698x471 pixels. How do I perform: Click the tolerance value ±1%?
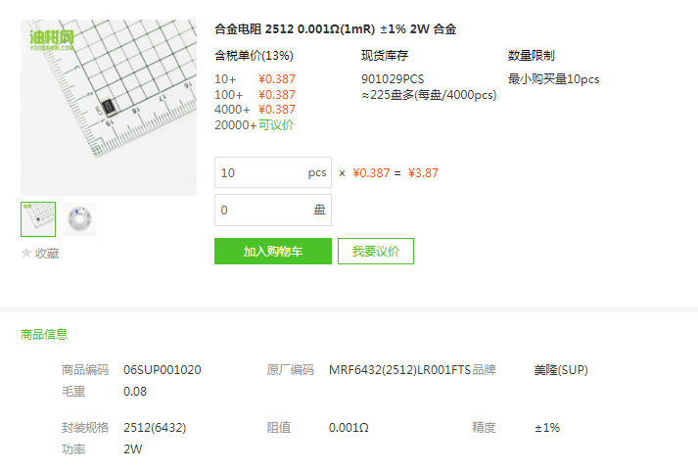547,428
